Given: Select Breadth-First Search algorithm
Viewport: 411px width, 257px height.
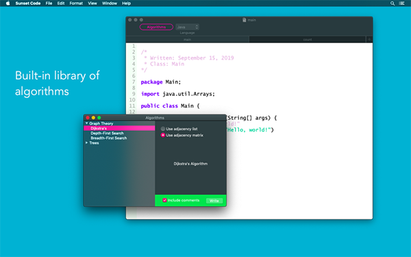Looking at the screenshot, I should pos(109,138).
